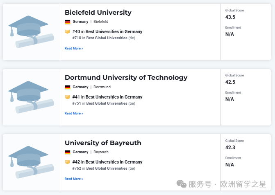Open Best Global Universities link at #751
Screen dimensions: 275x195
[x=107, y=103]
